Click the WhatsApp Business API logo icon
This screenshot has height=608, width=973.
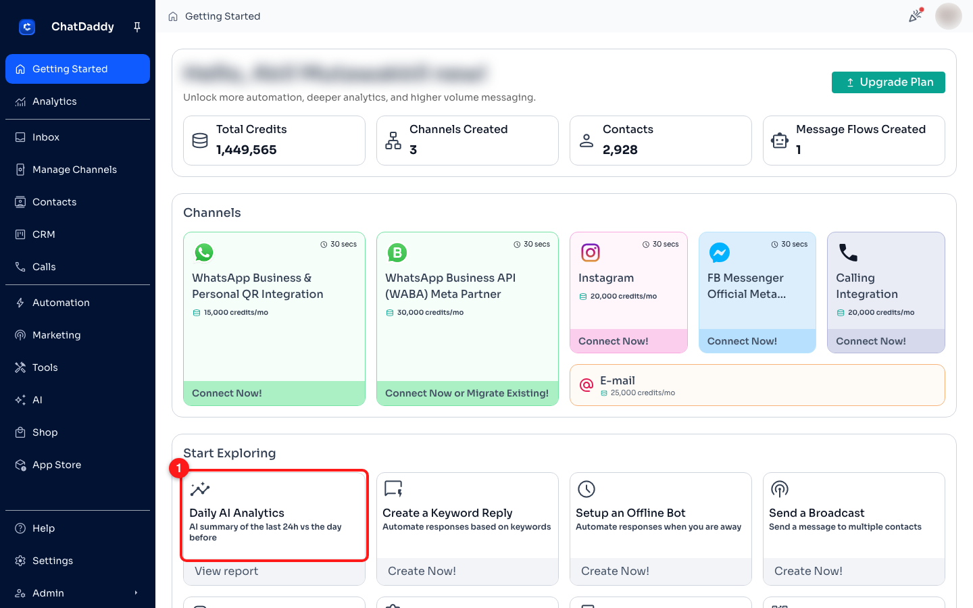pyautogui.click(x=397, y=253)
